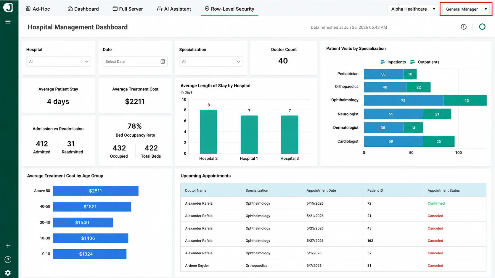Click the Ad-Hoc tab icon
The height and width of the screenshot is (278, 495).
[x=28, y=9]
